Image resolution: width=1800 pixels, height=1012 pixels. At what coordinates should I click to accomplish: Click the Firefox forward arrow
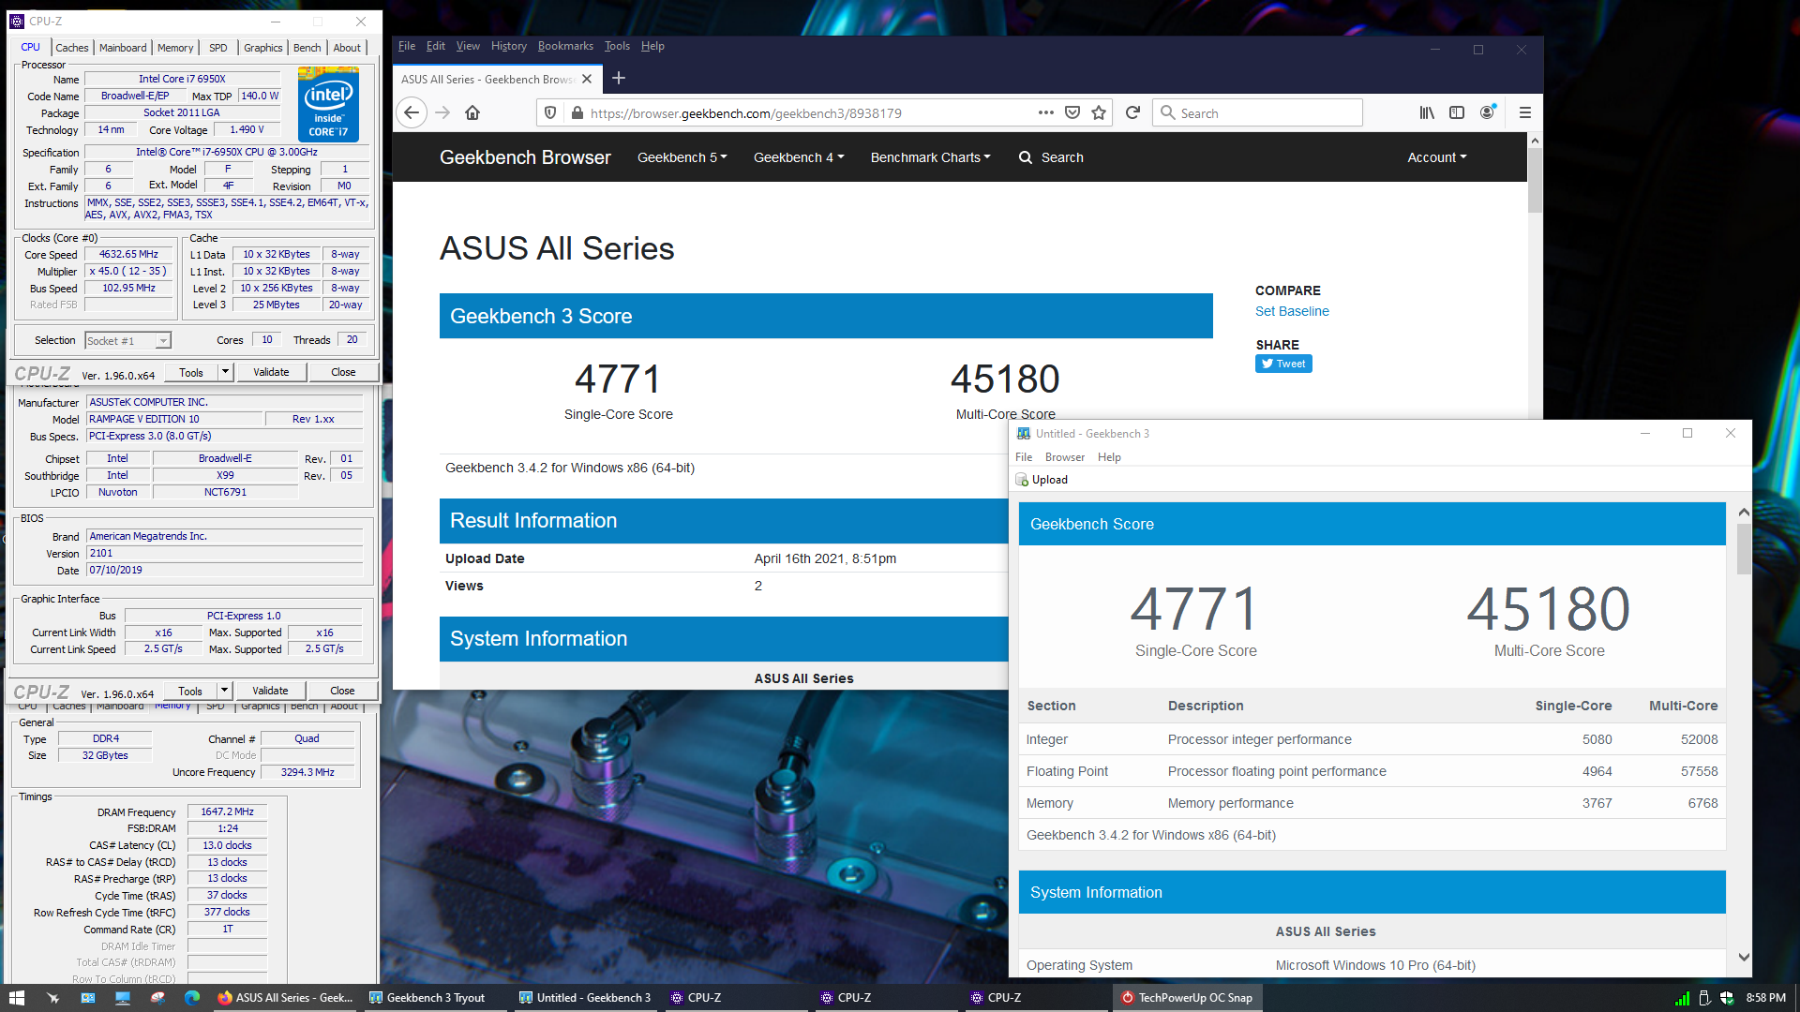[x=442, y=112]
